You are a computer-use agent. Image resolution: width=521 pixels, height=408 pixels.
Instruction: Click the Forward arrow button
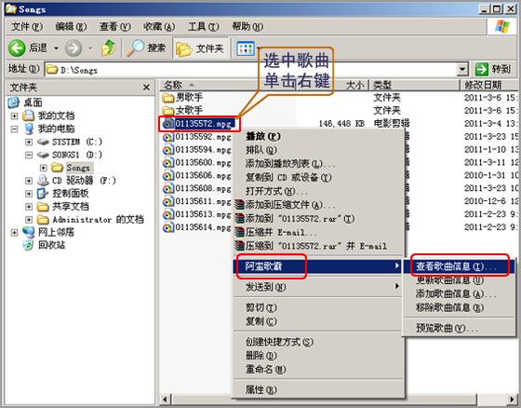click(x=73, y=48)
